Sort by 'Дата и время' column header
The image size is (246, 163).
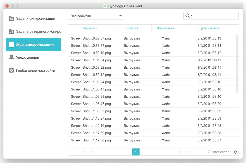(x=209, y=28)
